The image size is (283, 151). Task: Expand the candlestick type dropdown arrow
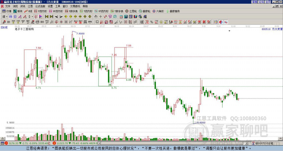tap(32, 17)
